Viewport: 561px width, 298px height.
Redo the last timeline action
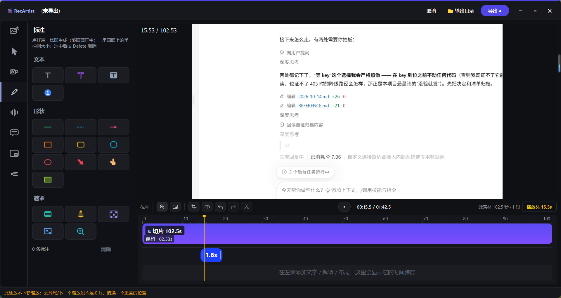233,207
